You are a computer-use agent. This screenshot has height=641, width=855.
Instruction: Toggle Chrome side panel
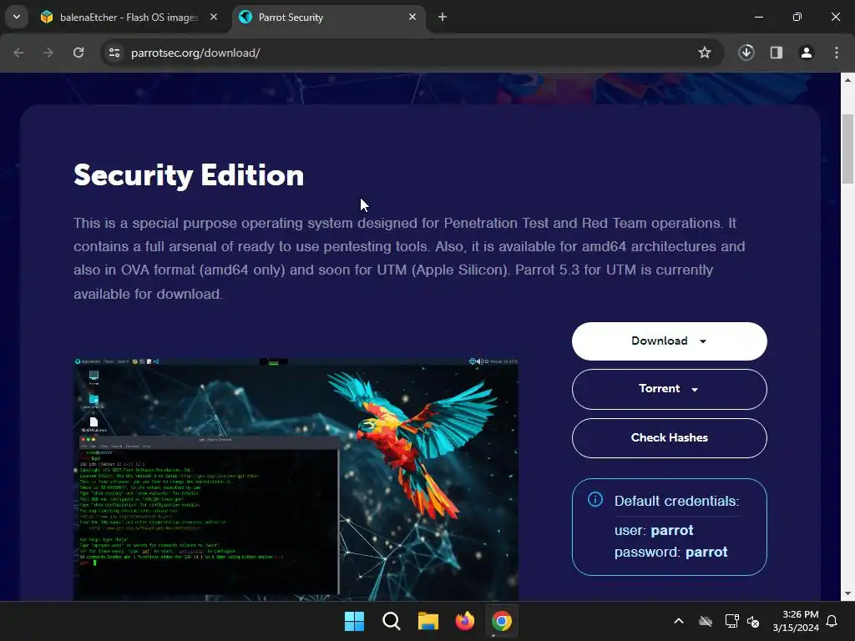point(777,53)
